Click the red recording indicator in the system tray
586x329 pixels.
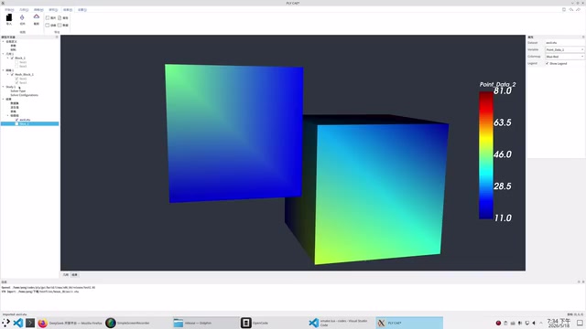click(498, 323)
